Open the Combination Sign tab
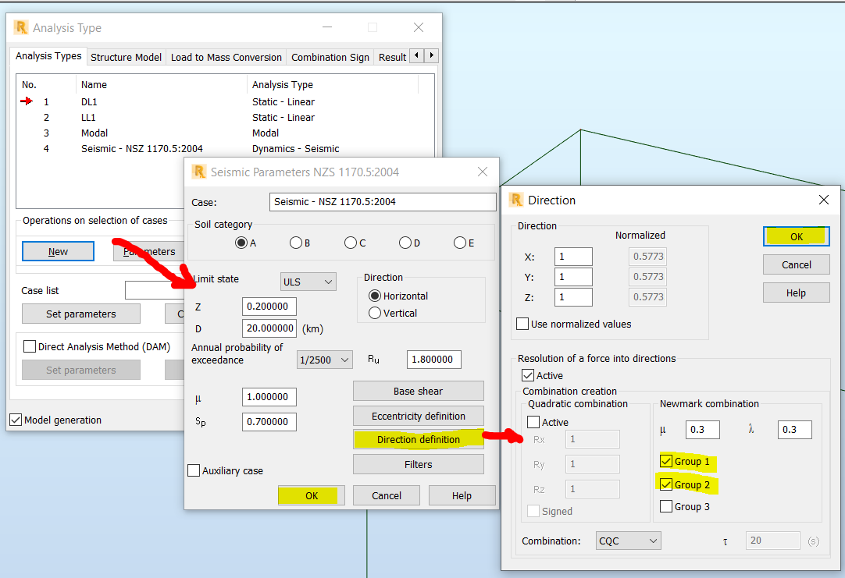 coord(330,56)
